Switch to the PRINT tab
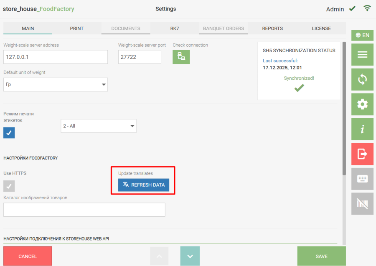The image size is (376, 266). [x=77, y=28]
